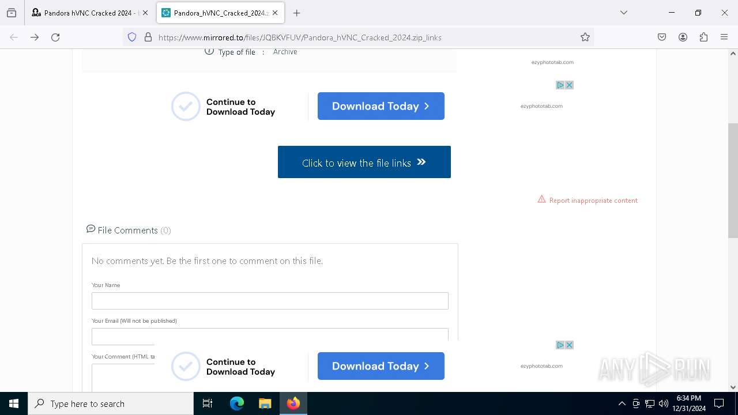Close the Pandora hVNC Cracked 2024 tab

click(x=145, y=13)
